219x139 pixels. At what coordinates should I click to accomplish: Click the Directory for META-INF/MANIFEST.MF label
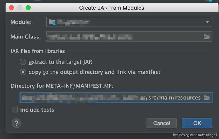62,86
